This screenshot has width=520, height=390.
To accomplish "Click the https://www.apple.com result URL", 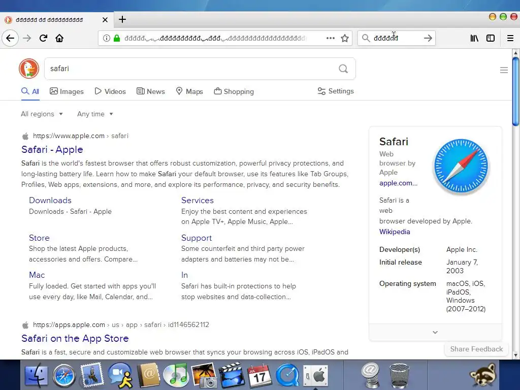I will [69, 136].
